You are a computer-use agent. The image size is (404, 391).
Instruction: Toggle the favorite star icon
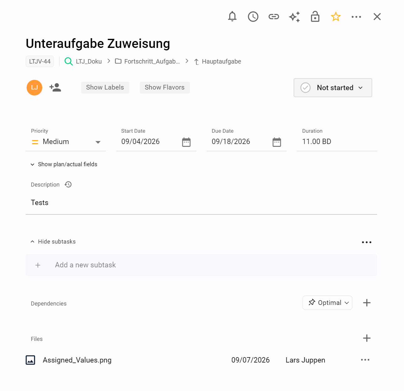[x=336, y=17]
